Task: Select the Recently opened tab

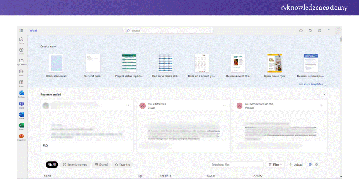Action: (x=75, y=164)
